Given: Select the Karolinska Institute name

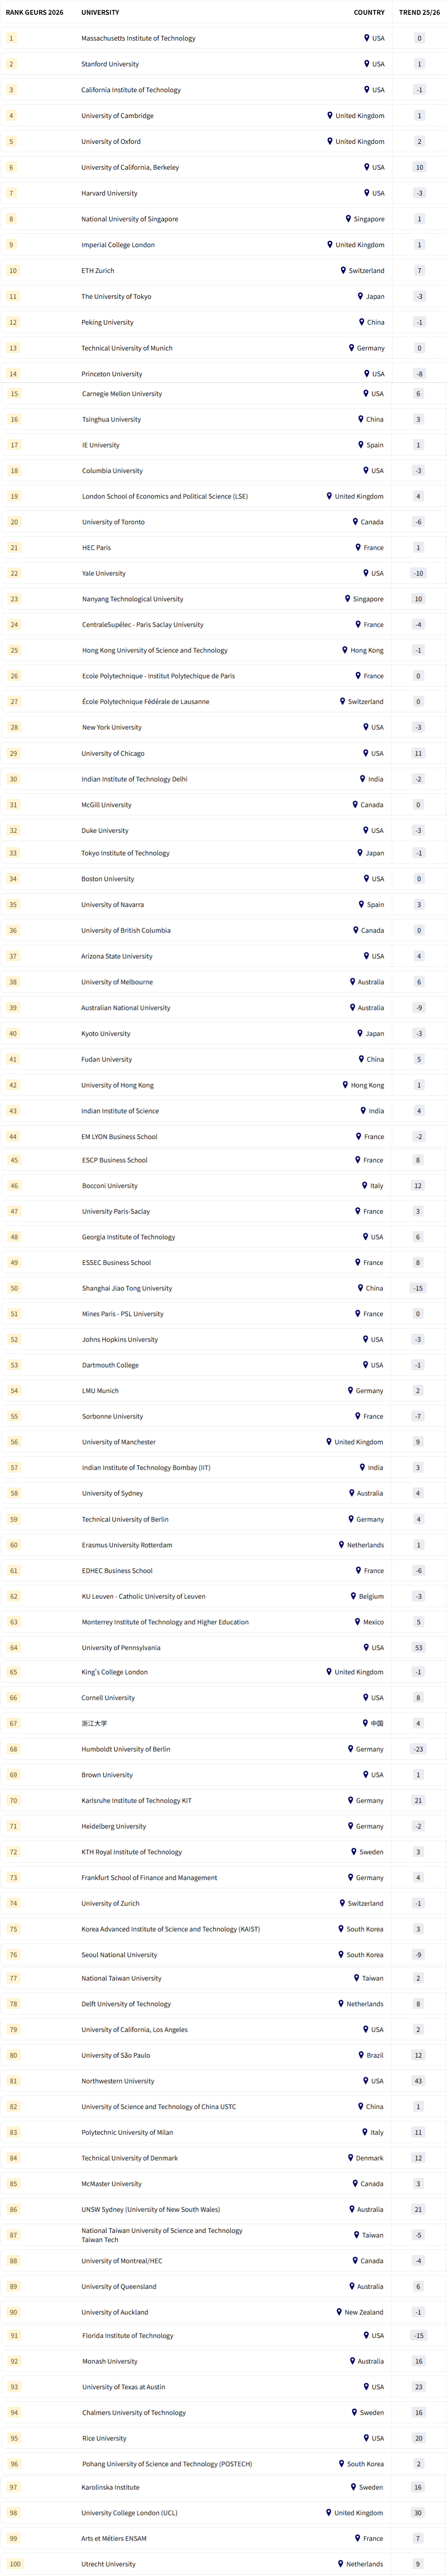Looking at the screenshot, I should coord(111,2486).
